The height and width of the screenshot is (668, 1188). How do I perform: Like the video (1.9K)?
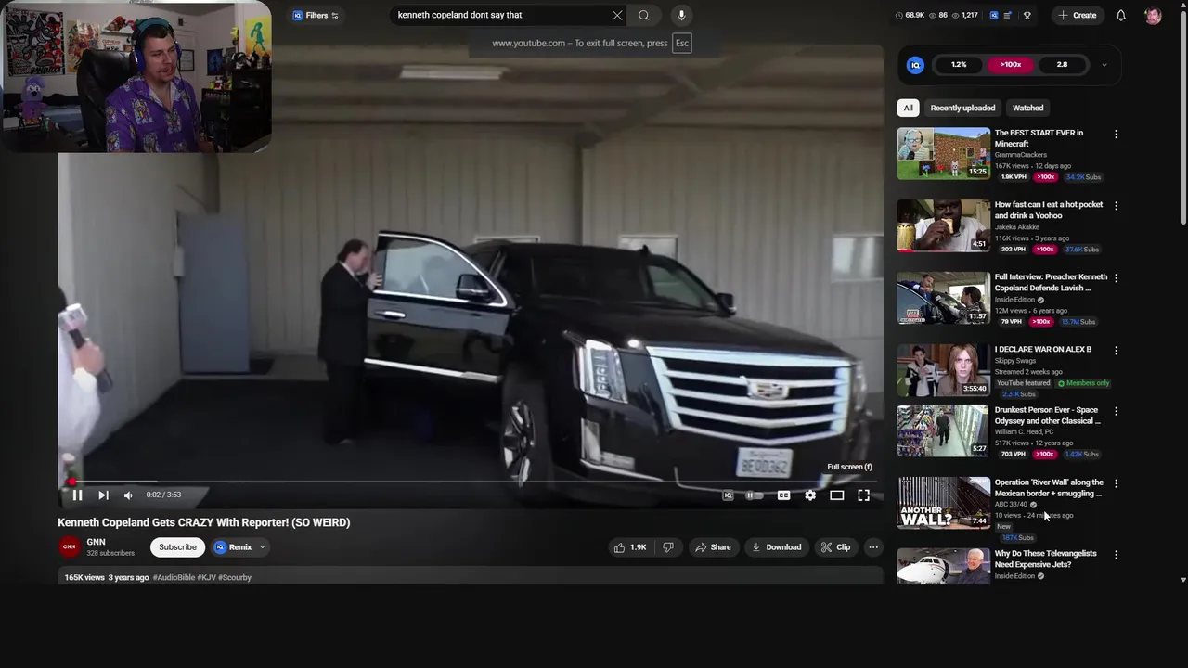pyautogui.click(x=630, y=547)
